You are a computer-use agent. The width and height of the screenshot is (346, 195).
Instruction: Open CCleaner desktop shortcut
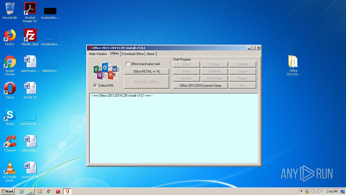[x=10, y=144]
